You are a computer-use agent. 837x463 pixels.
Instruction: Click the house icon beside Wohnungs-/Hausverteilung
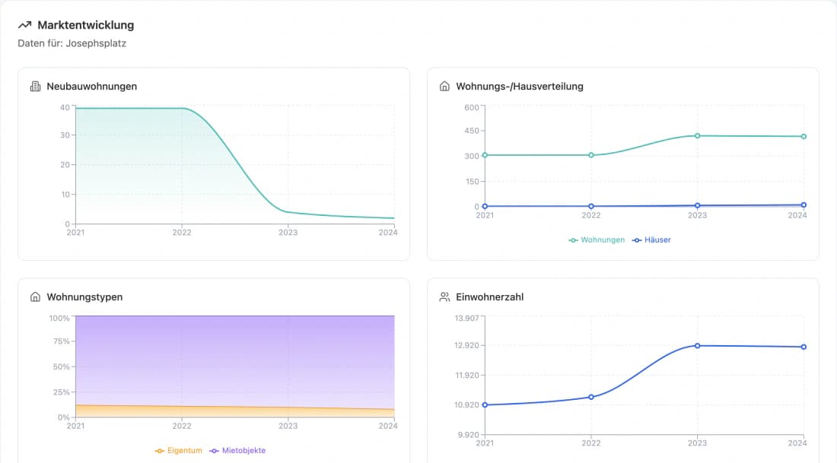[x=444, y=87]
